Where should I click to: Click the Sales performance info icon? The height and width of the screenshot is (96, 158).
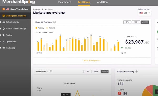(55, 22)
